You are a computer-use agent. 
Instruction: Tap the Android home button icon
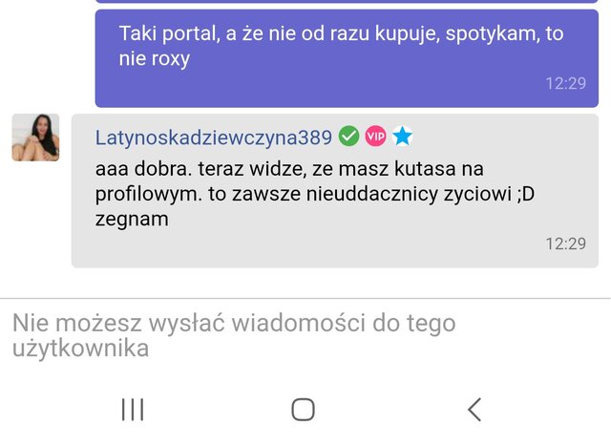304,410
